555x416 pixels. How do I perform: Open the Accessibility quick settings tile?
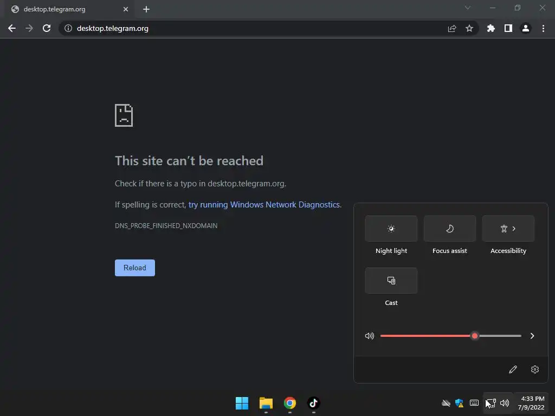pos(508,229)
